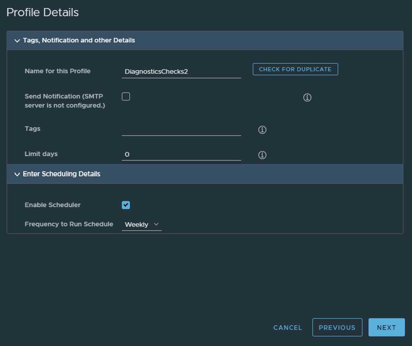Click the 'Enable Scheduler' text label

click(x=52, y=205)
